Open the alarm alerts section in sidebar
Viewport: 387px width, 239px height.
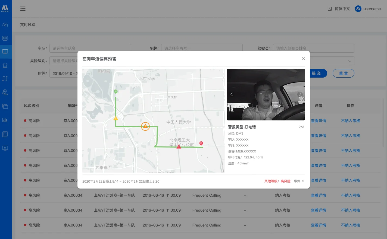coord(5,65)
